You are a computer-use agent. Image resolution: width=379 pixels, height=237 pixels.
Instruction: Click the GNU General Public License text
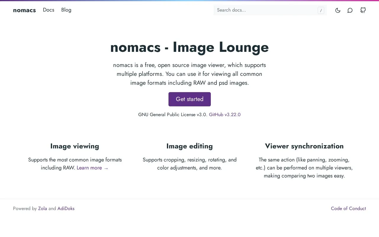click(x=173, y=115)
